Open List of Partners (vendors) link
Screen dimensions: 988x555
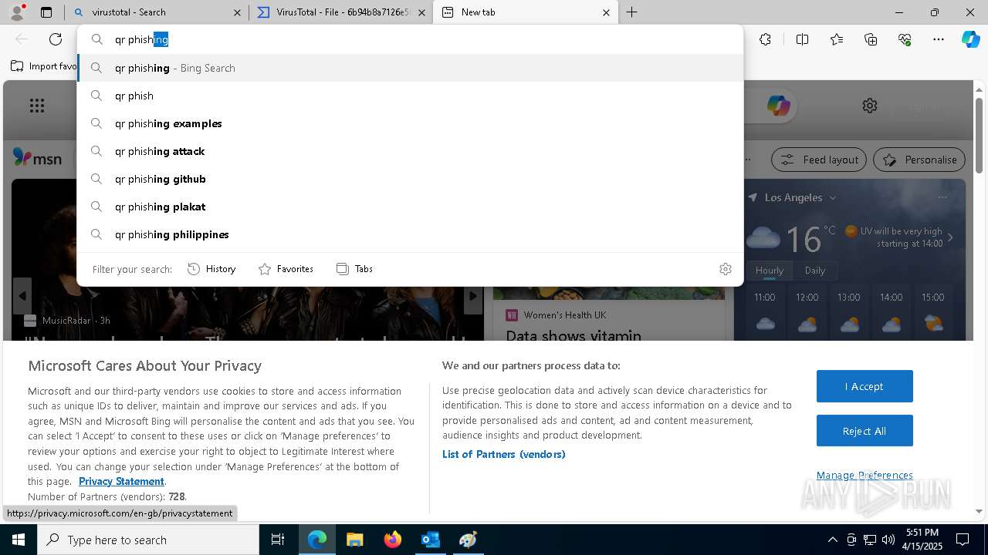tap(504, 454)
